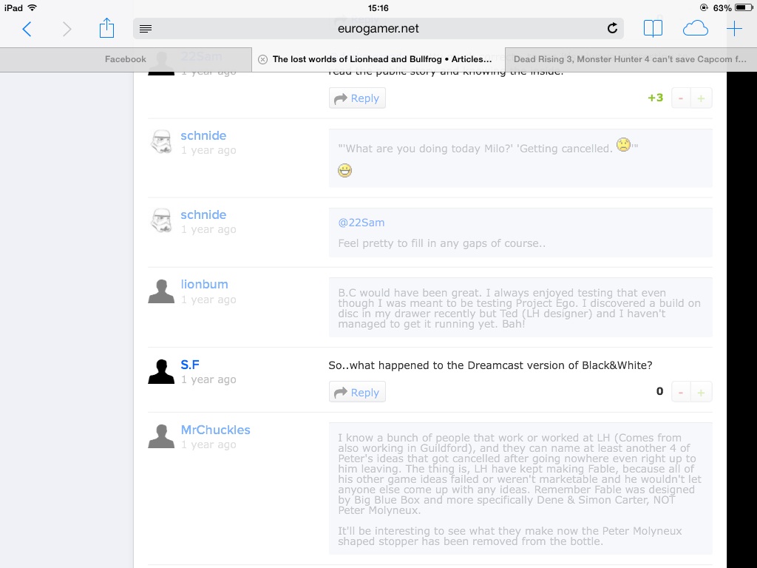Switch to the Dead Rising 3 tab
Image resolution: width=757 pixels, height=568 pixels.
(x=631, y=59)
